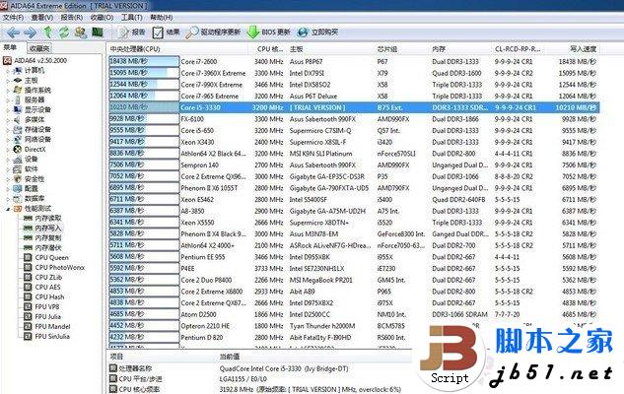Open the 工具(T) menu
This screenshot has height=394, width=624.
coord(132,18)
